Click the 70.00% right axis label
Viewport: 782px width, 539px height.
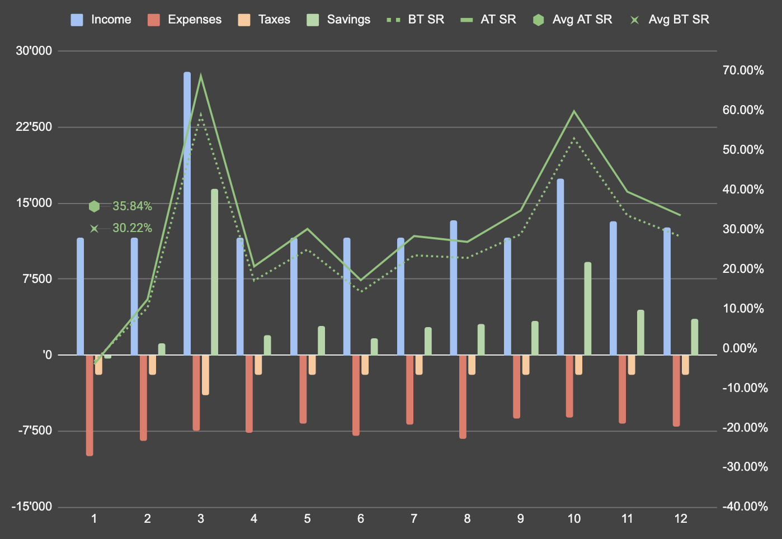click(x=743, y=70)
